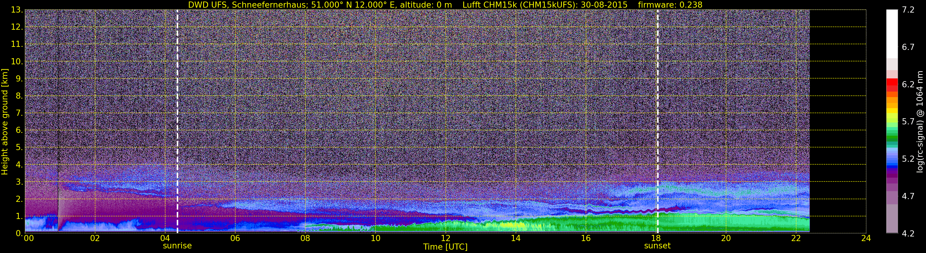The height and width of the screenshot is (253, 926).
Task: Click the colorbar value '6.7'
Action: coord(908,47)
